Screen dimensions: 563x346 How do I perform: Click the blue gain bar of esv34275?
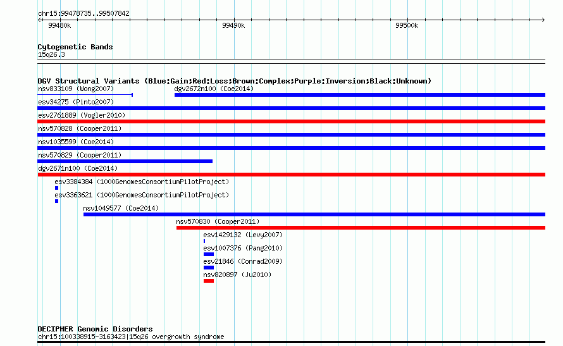coord(291,108)
